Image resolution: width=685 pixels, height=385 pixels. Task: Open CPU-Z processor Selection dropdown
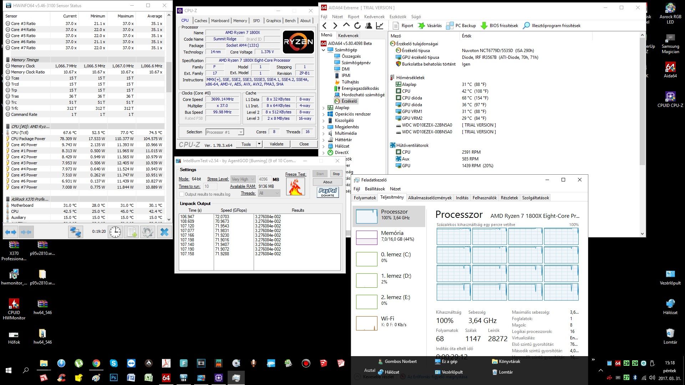click(224, 132)
